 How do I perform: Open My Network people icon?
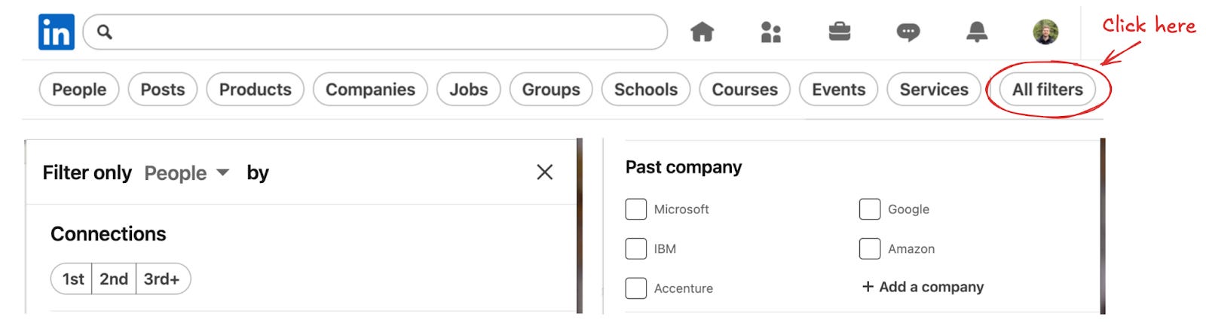(770, 32)
